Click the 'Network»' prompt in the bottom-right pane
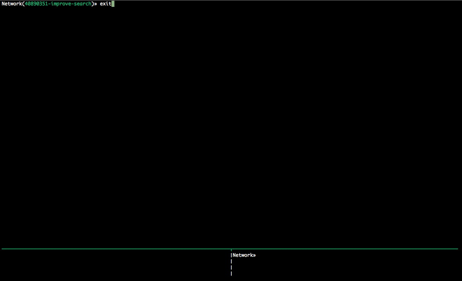This screenshot has width=462, height=281. pos(244,255)
